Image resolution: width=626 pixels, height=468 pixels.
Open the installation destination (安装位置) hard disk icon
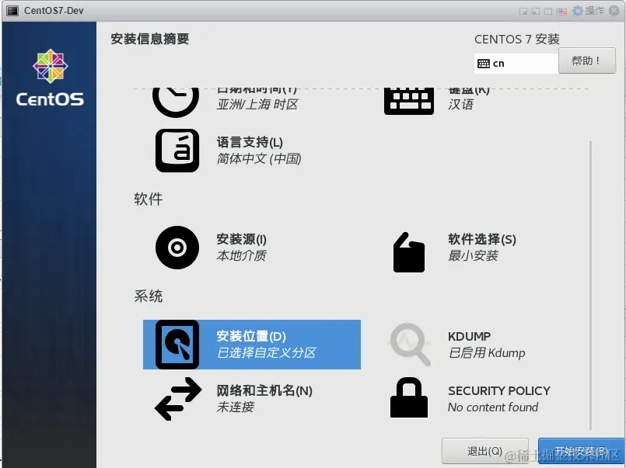[x=177, y=345]
